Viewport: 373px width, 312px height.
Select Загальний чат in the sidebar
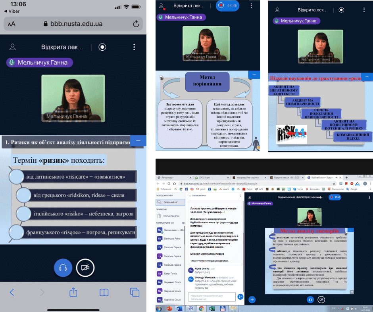point(170,202)
